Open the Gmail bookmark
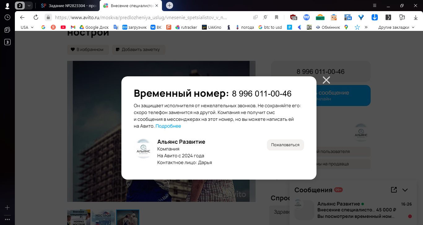 coord(73,27)
